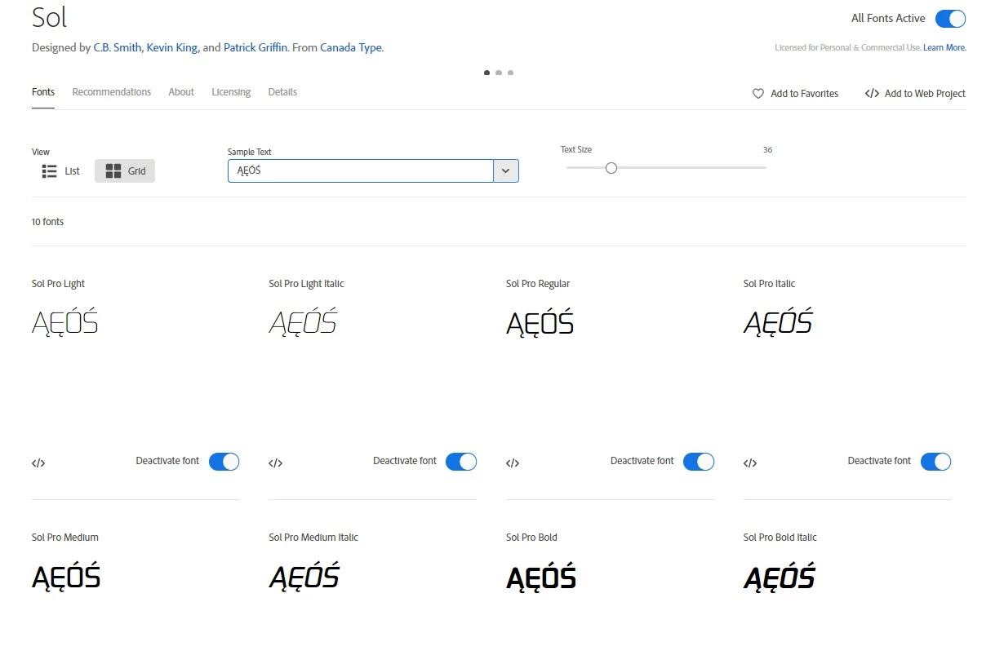Click the Sol Pro Bold Italic sample preview

pos(780,577)
